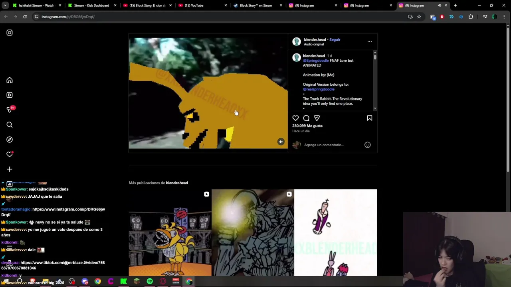Click blender.head avatar in the post header
Image resolution: width=511 pixels, height=287 pixels.
tap(297, 41)
